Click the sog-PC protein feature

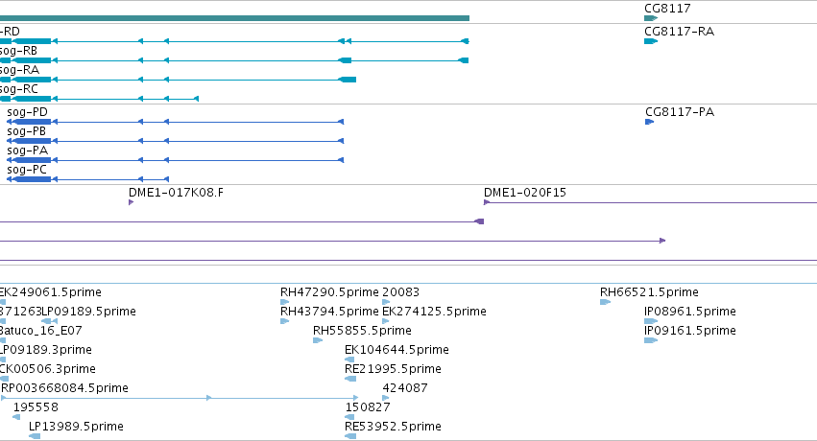click(x=87, y=179)
